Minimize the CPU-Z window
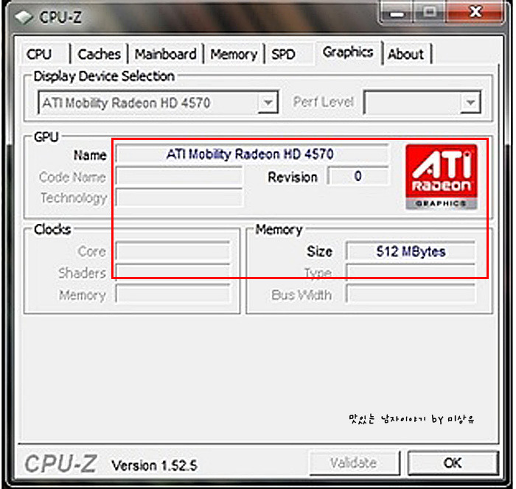 click(397, 13)
